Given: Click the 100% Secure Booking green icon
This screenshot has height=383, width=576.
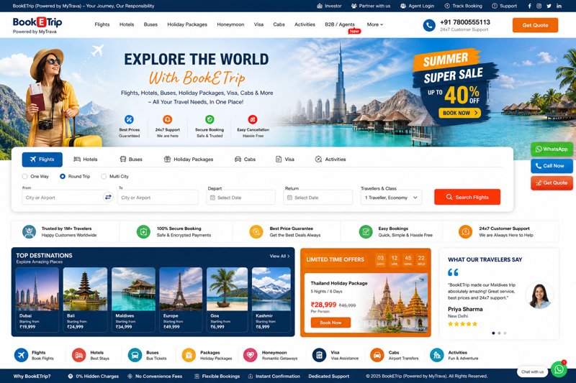Looking at the screenshot, I should (143, 232).
